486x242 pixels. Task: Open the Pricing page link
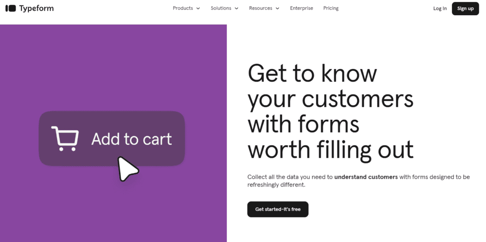pos(331,8)
